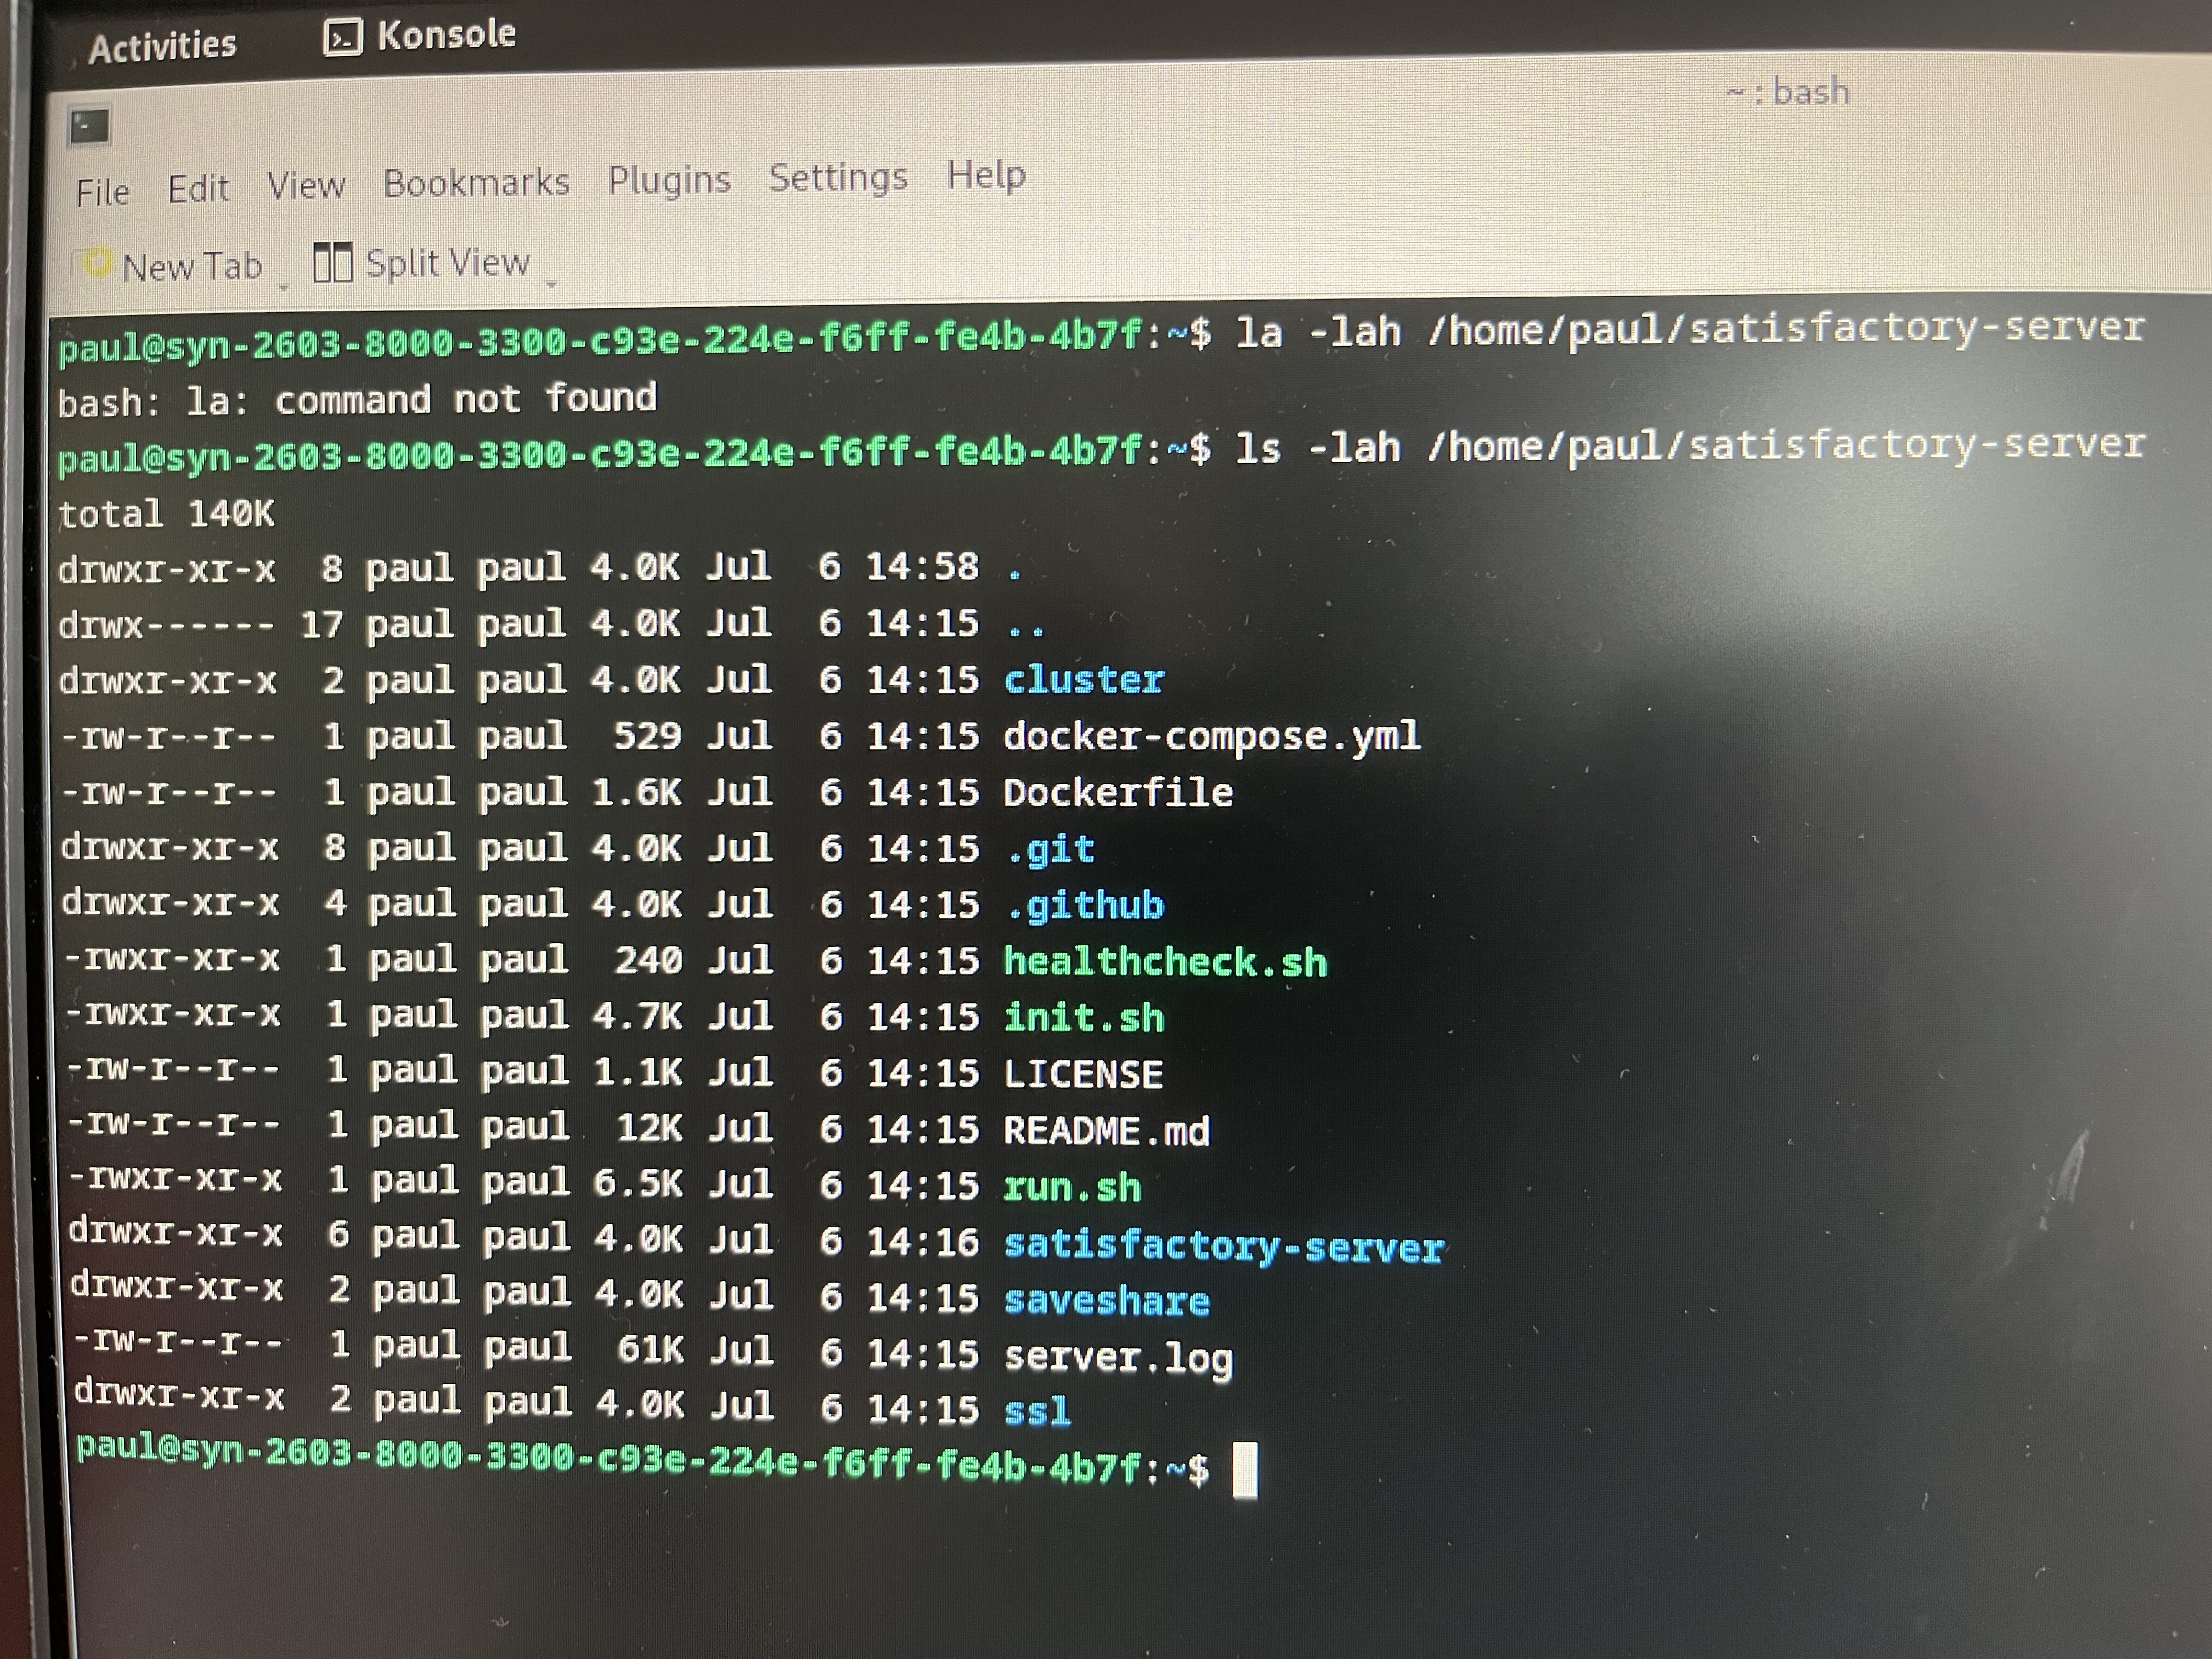The height and width of the screenshot is (1659, 2212).
Task: Open the Plugins menu
Action: point(669,181)
